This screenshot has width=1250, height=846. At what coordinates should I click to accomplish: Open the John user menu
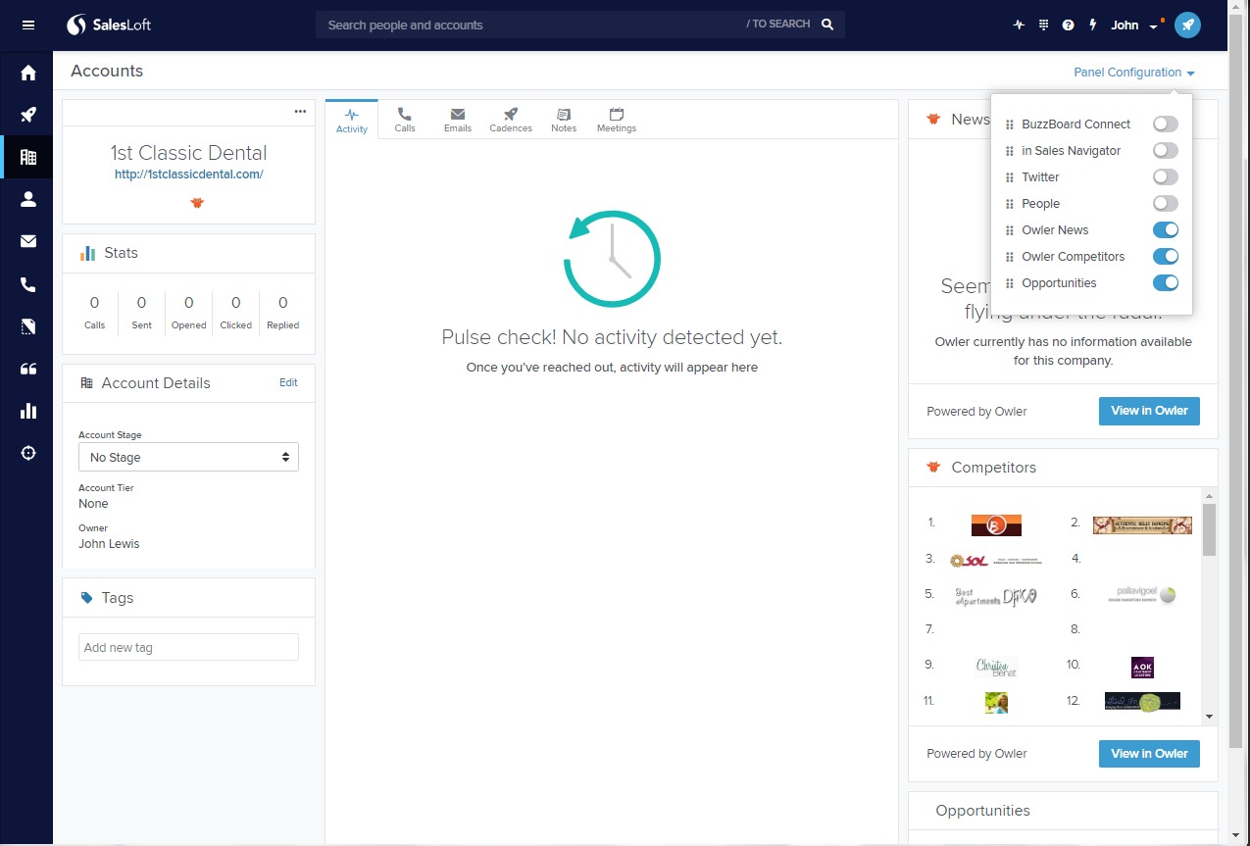coord(1132,25)
